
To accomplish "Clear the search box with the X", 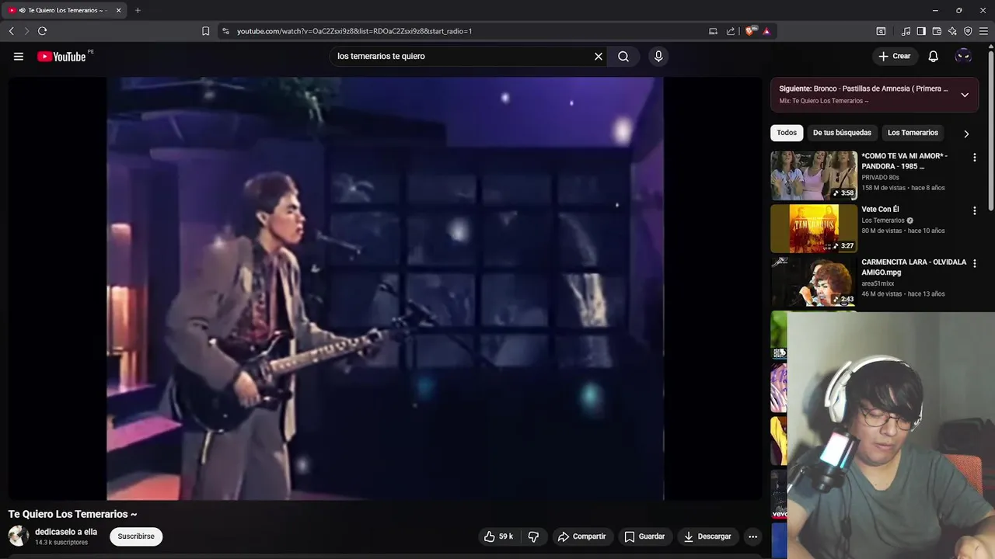I will [599, 56].
